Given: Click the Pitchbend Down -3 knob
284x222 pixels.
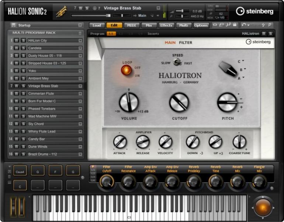Looking at the screenshot, I should click(x=193, y=142).
